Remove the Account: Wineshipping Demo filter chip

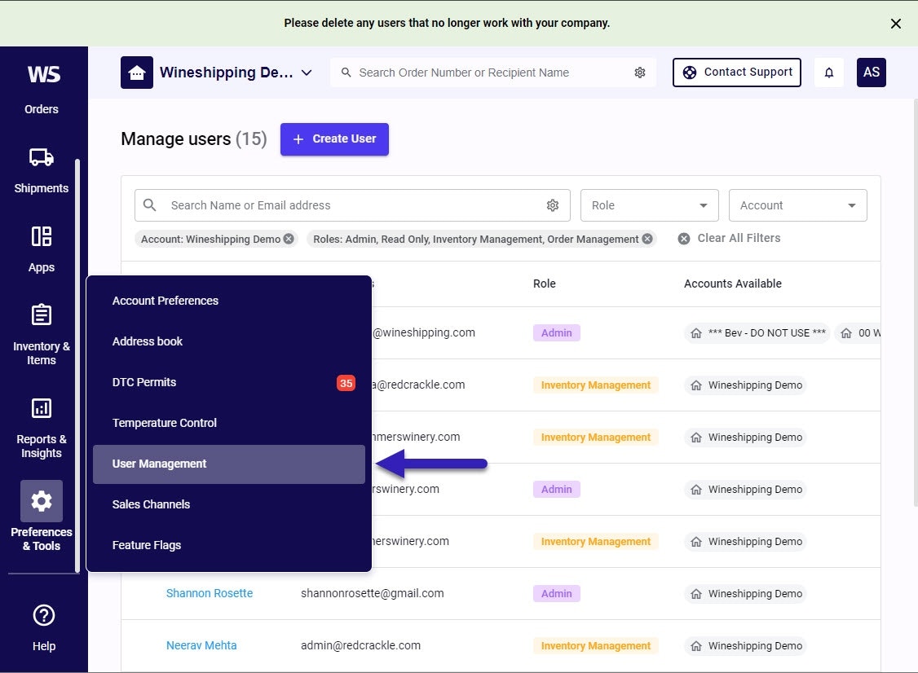click(x=289, y=239)
